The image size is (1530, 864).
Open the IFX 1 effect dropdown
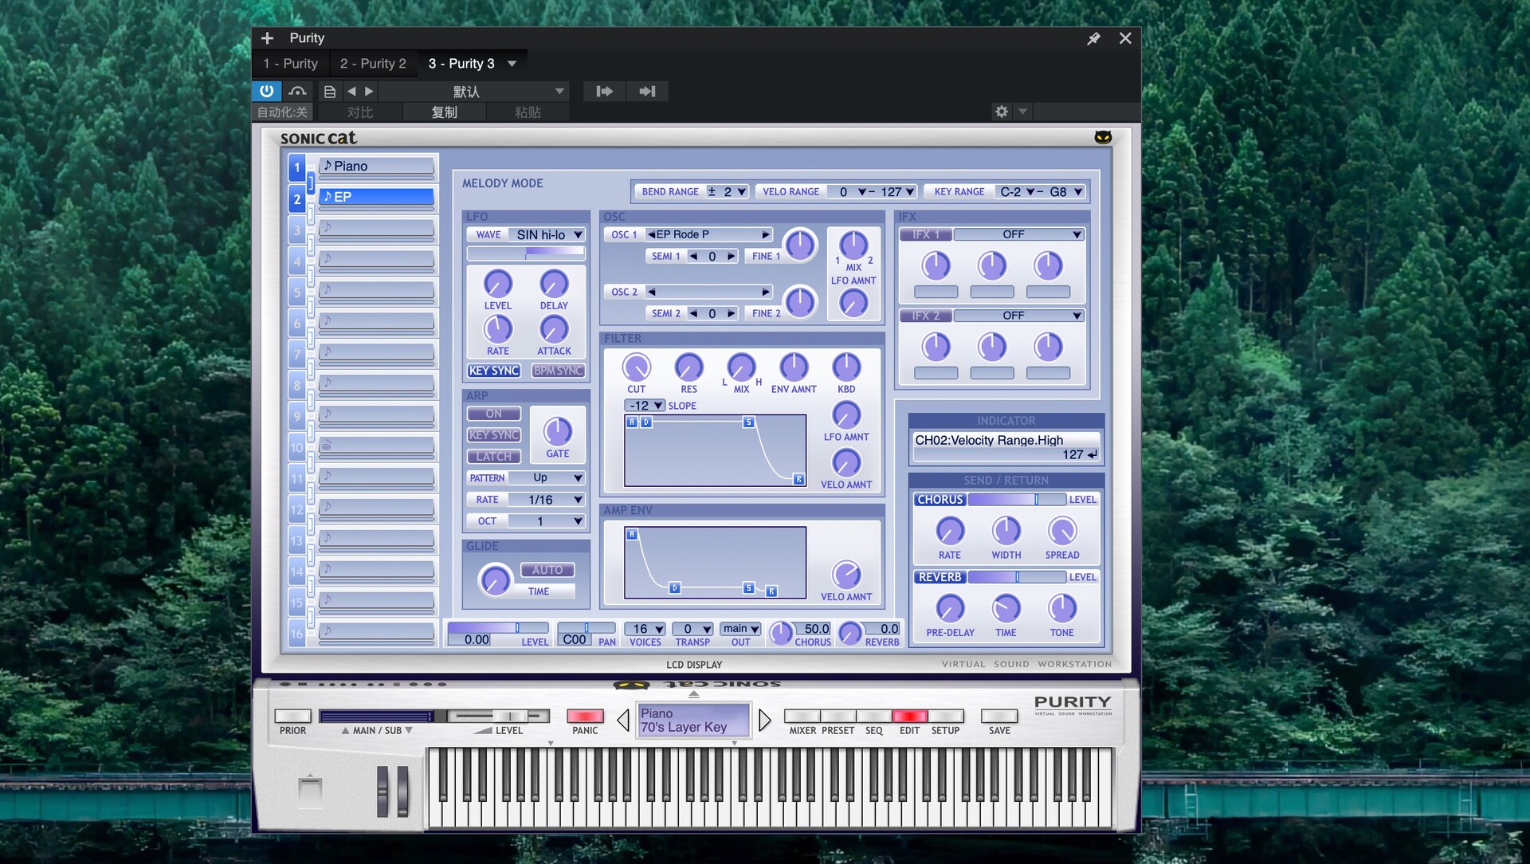tap(1018, 234)
